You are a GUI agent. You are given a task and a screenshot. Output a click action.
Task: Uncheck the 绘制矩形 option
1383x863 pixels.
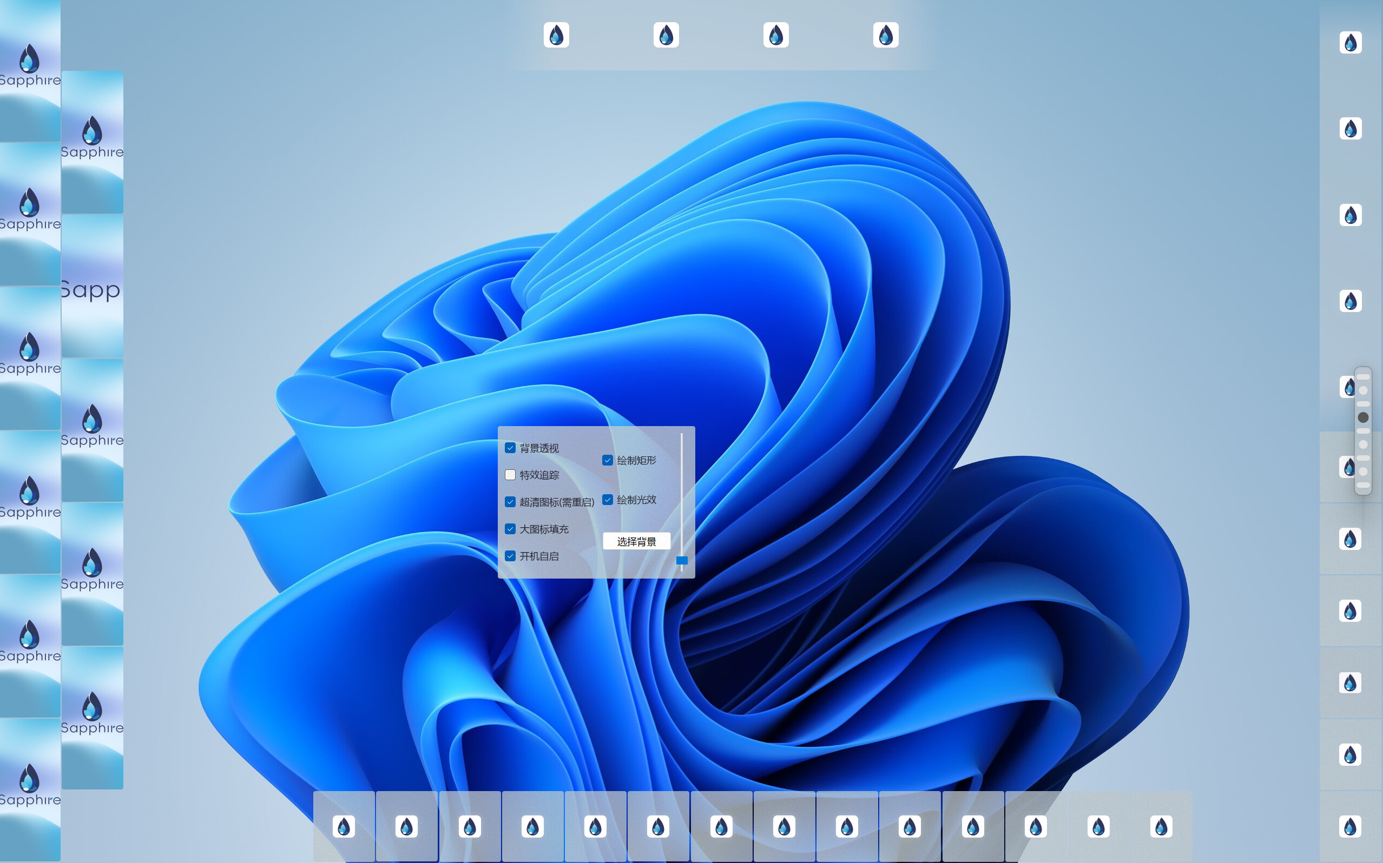point(608,461)
